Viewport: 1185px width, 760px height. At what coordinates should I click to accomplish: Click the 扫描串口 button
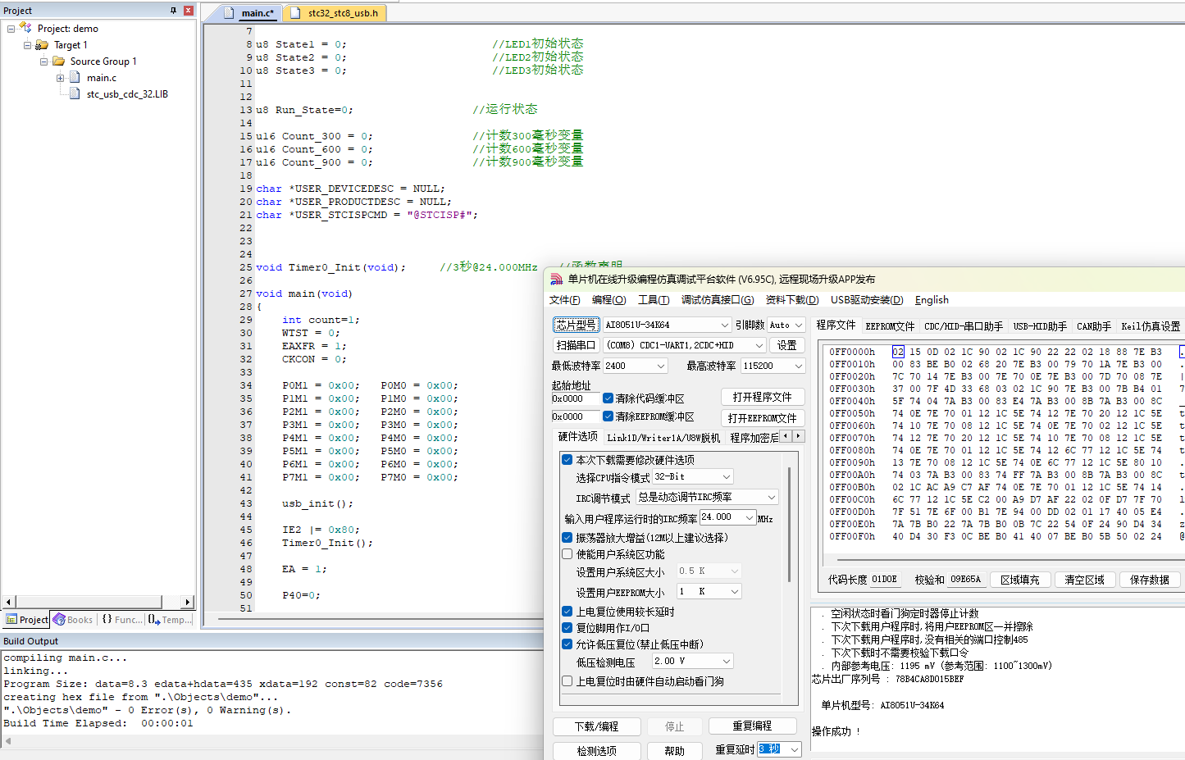[576, 345]
